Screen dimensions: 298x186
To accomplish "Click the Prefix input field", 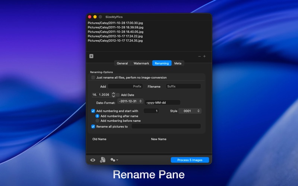I will (125, 86).
